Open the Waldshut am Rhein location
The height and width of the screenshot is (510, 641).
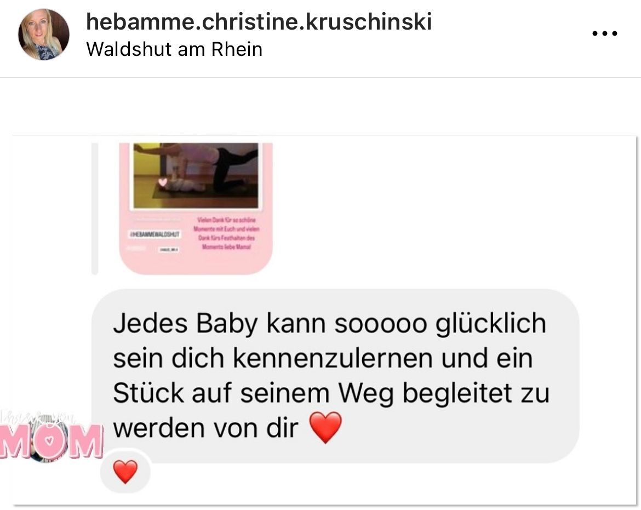[174, 49]
